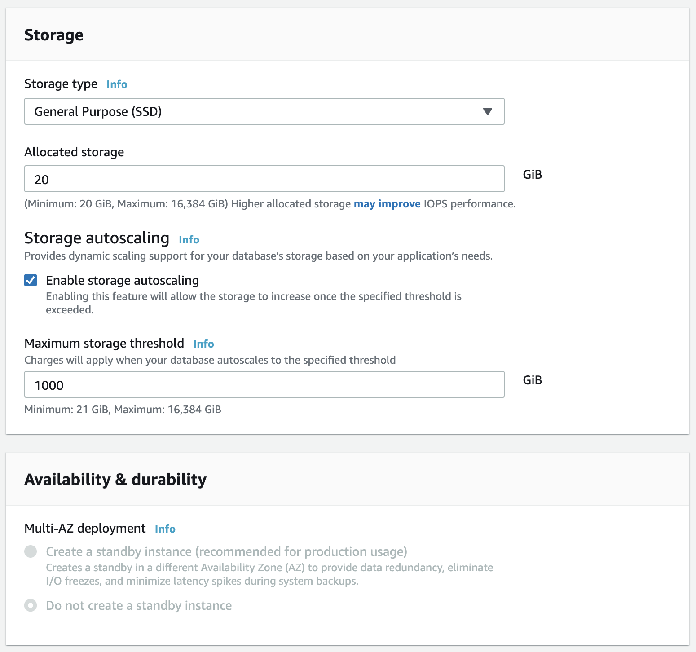Disable the Enable storage autoscaling checkbox
The width and height of the screenshot is (696, 652).
(31, 280)
